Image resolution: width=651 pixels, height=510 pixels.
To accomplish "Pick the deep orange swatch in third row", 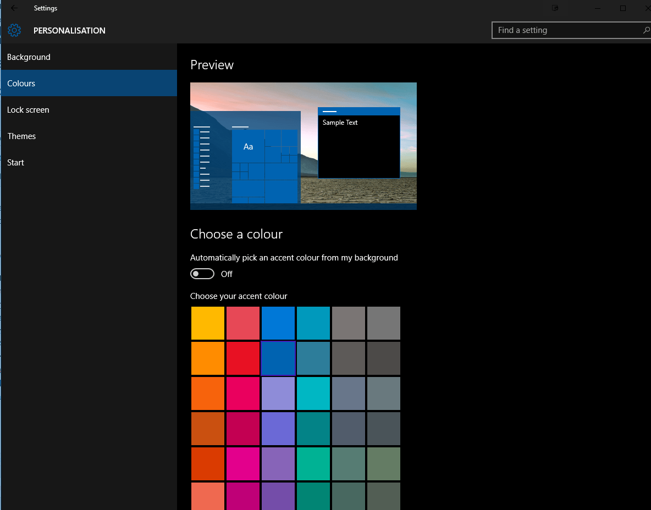I will pos(208,393).
